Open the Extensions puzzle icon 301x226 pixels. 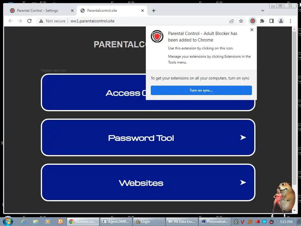262,21
